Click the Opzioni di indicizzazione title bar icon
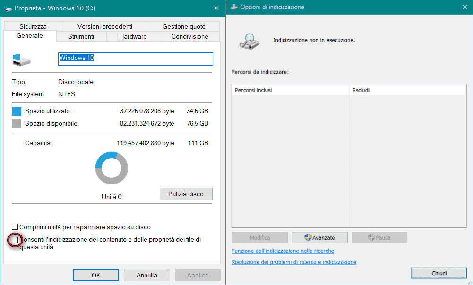 point(234,7)
